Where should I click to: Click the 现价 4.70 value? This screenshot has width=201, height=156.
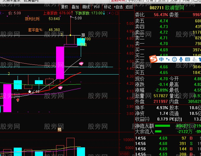coord(164,79)
